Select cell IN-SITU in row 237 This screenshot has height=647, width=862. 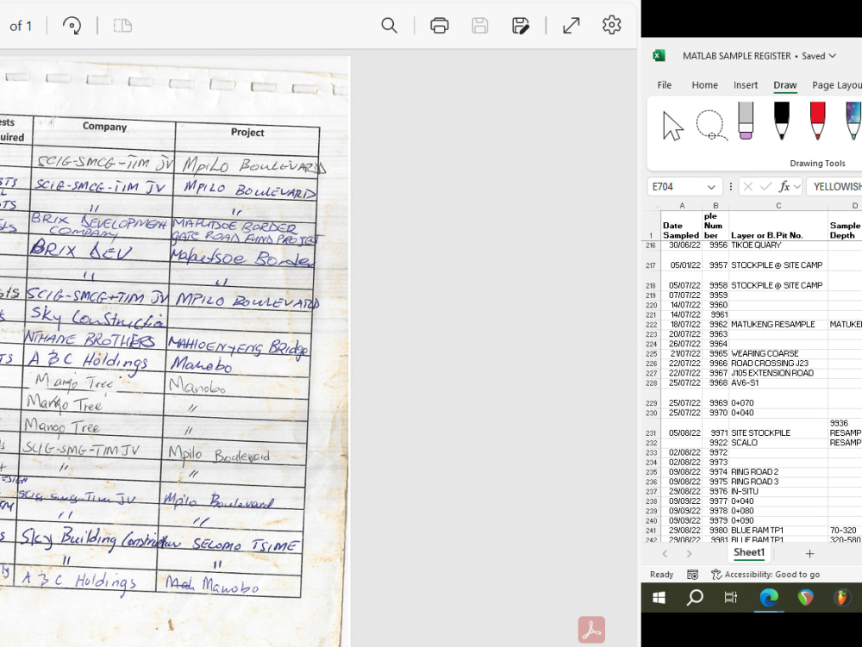click(x=778, y=492)
